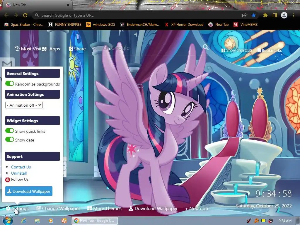The height and width of the screenshot is (225, 300).
Task: Toggle Randomize backgrounds switch
Action: point(10,83)
